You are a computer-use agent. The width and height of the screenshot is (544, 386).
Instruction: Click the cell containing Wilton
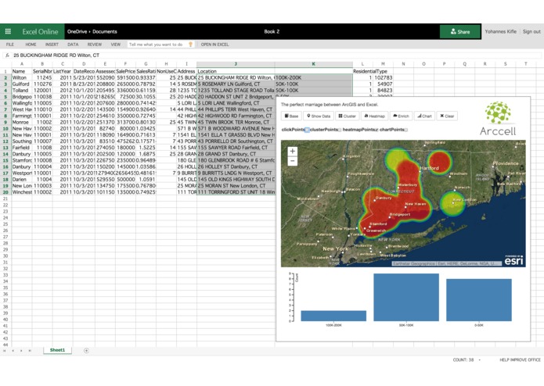pyautogui.click(x=22, y=78)
